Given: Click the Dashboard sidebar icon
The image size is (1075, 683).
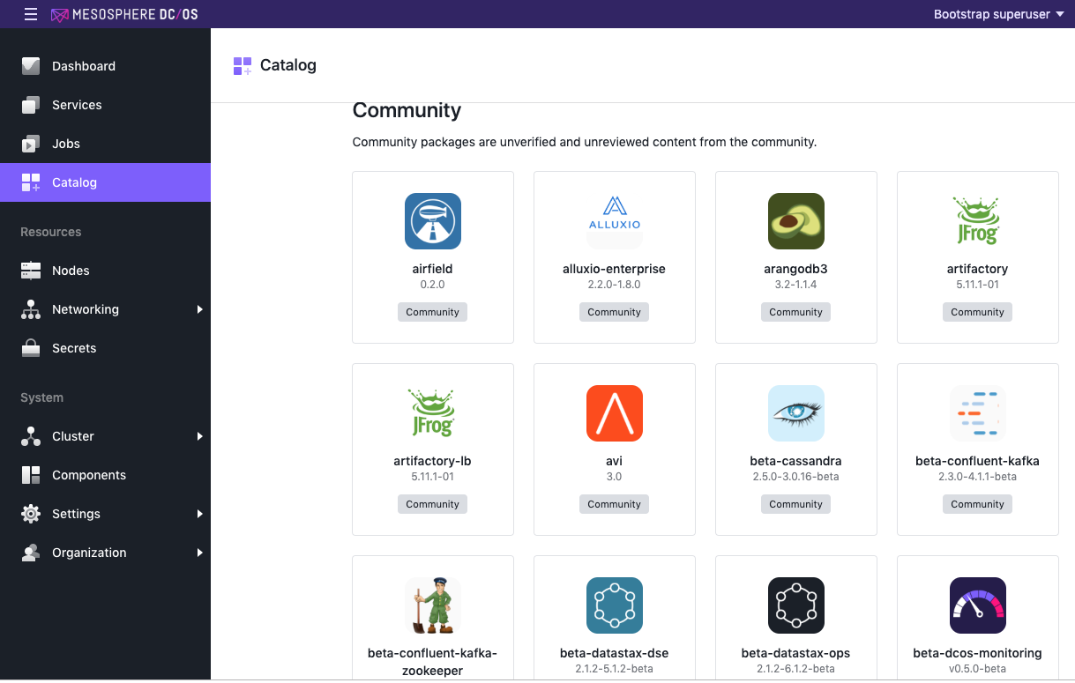Looking at the screenshot, I should tap(31, 66).
